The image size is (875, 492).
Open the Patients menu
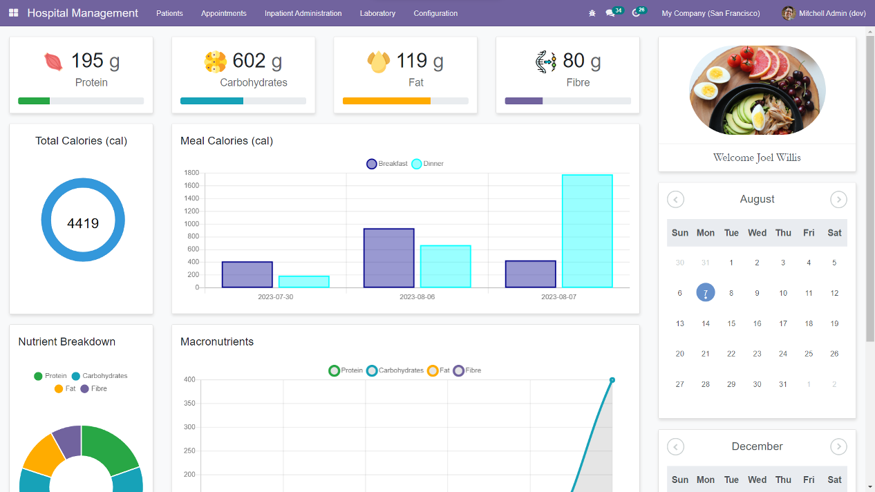coord(169,13)
